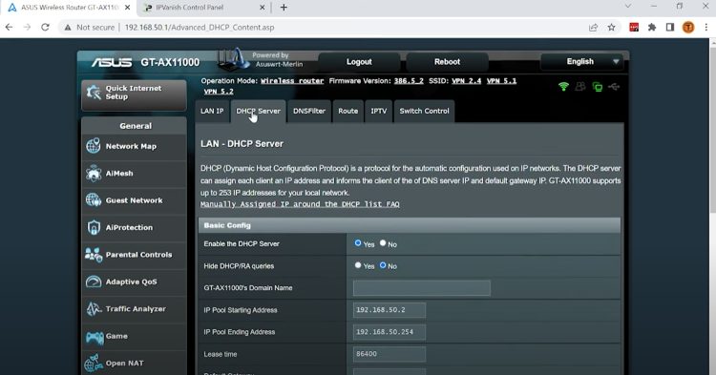Toggle the browser side panel icon

pyautogui.click(x=670, y=28)
